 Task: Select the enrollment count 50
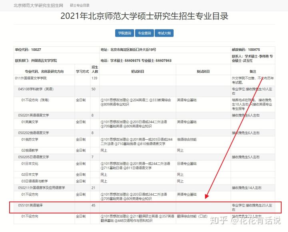coord(94,89)
